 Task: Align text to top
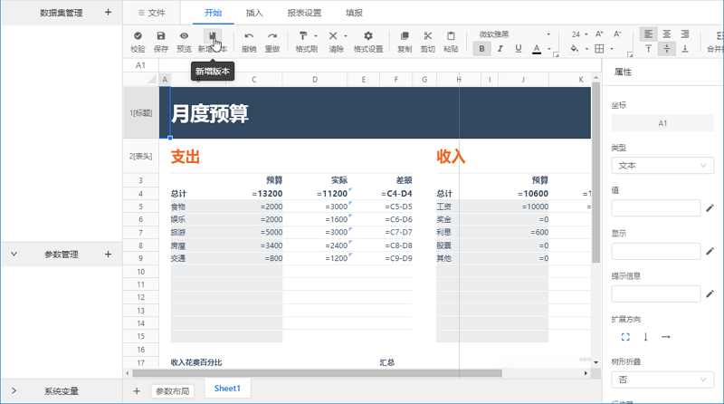648,49
